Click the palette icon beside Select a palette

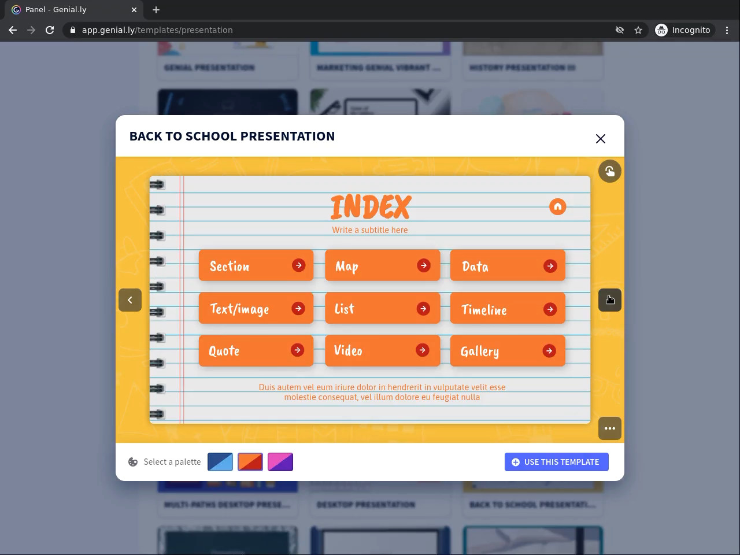click(133, 462)
